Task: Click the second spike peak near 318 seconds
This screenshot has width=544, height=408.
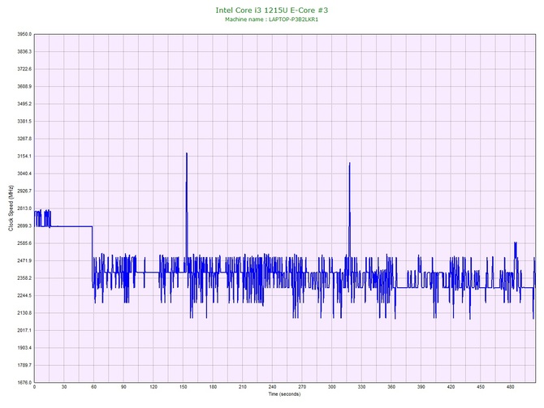Action: tap(349, 163)
